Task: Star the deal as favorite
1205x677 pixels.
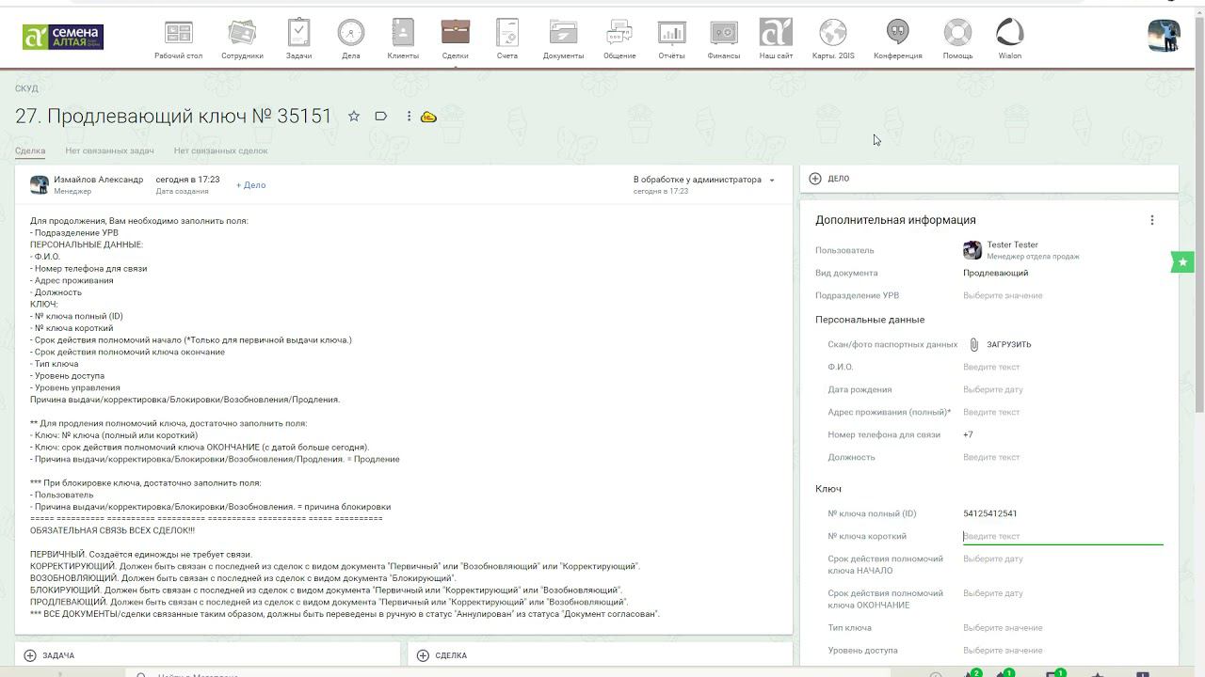Action: coord(354,117)
